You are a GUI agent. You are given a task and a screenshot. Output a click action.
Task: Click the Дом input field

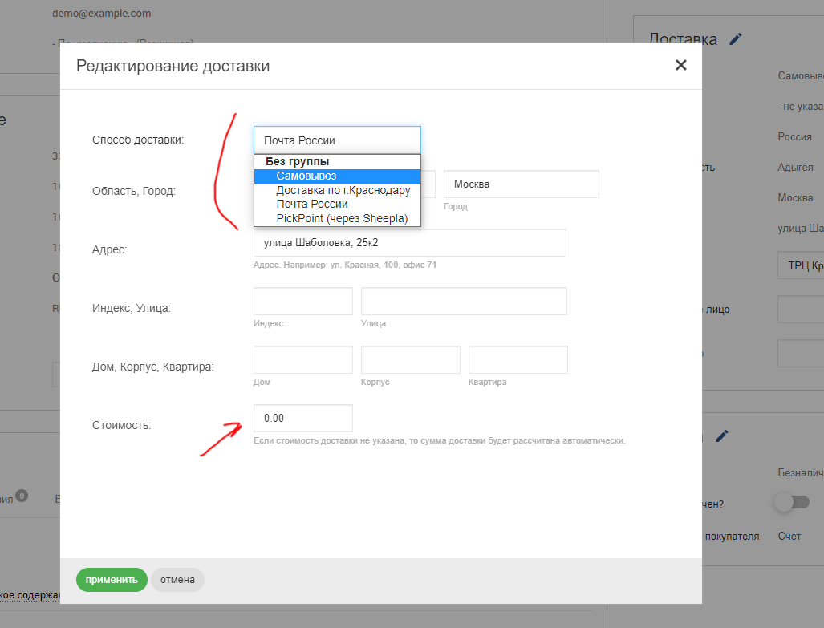pyautogui.click(x=302, y=360)
